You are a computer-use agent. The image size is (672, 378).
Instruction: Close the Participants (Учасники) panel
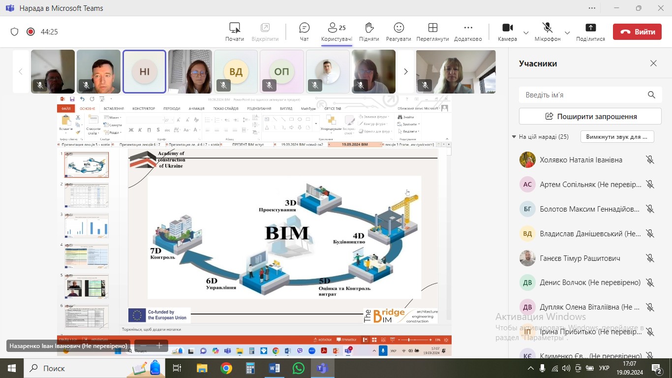653,63
